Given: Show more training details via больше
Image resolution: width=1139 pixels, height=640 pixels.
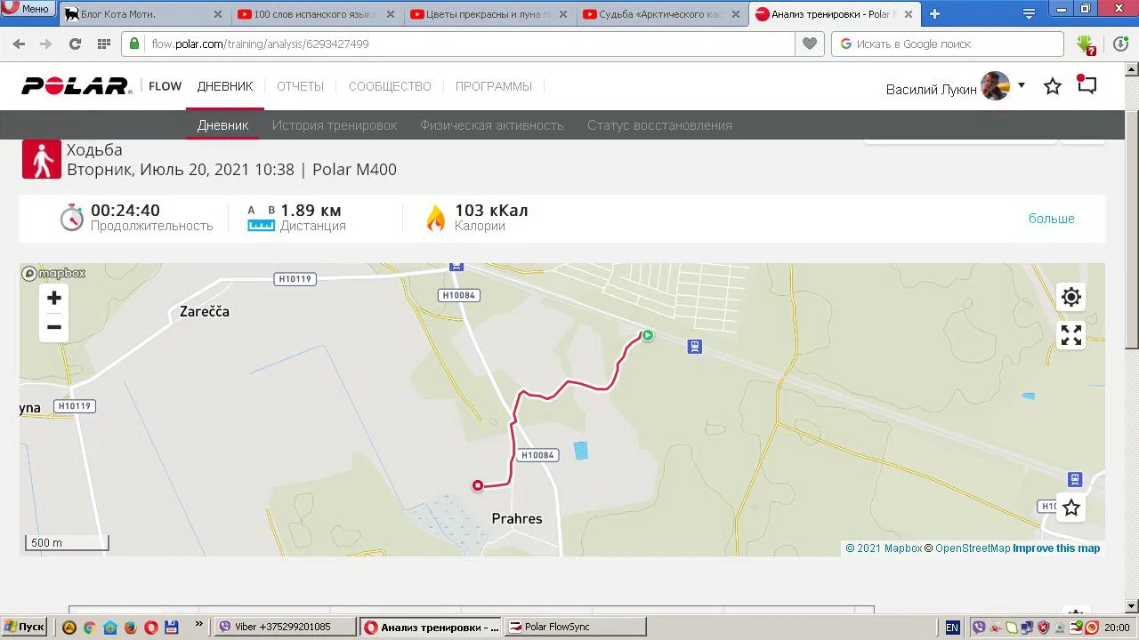Looking at the screenshot, I should coord(1052,219).
